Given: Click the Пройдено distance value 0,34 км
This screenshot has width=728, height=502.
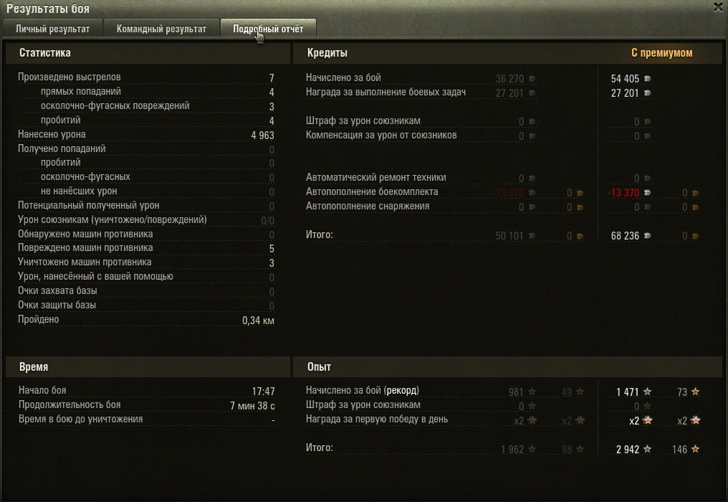Looking at the screenshot, I should [x=258, y=321].
